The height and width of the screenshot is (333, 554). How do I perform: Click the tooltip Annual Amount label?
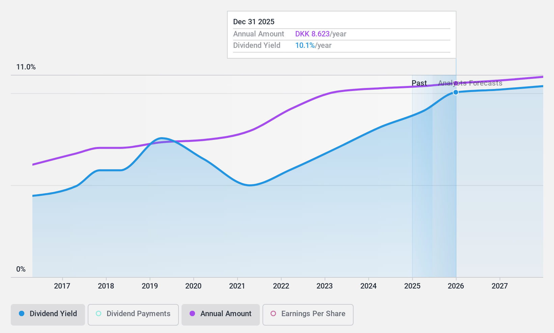(x=259, y=34)
